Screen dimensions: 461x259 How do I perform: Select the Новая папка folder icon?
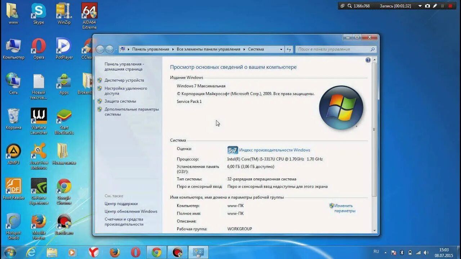coord(64,154)
